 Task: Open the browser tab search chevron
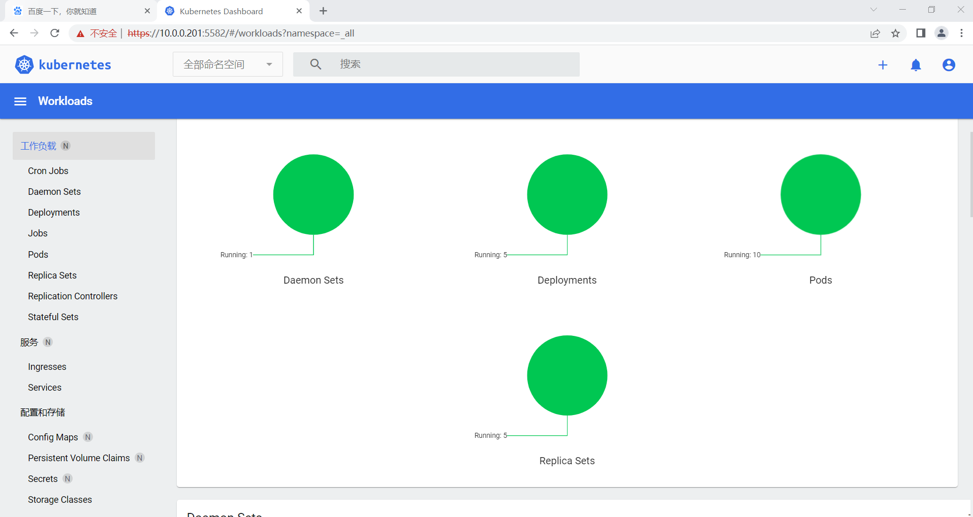(x=873, y=10)
